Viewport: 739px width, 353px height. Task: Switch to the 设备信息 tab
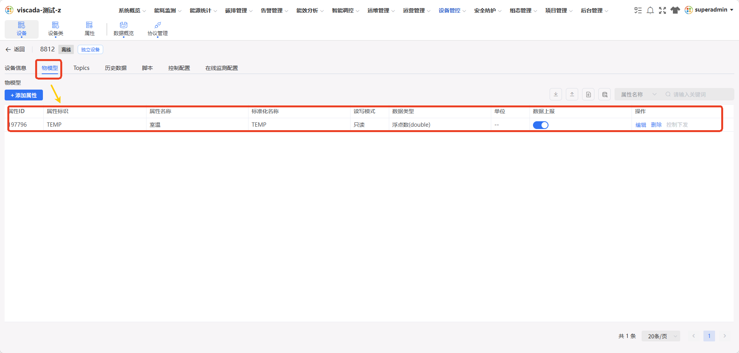15,68
